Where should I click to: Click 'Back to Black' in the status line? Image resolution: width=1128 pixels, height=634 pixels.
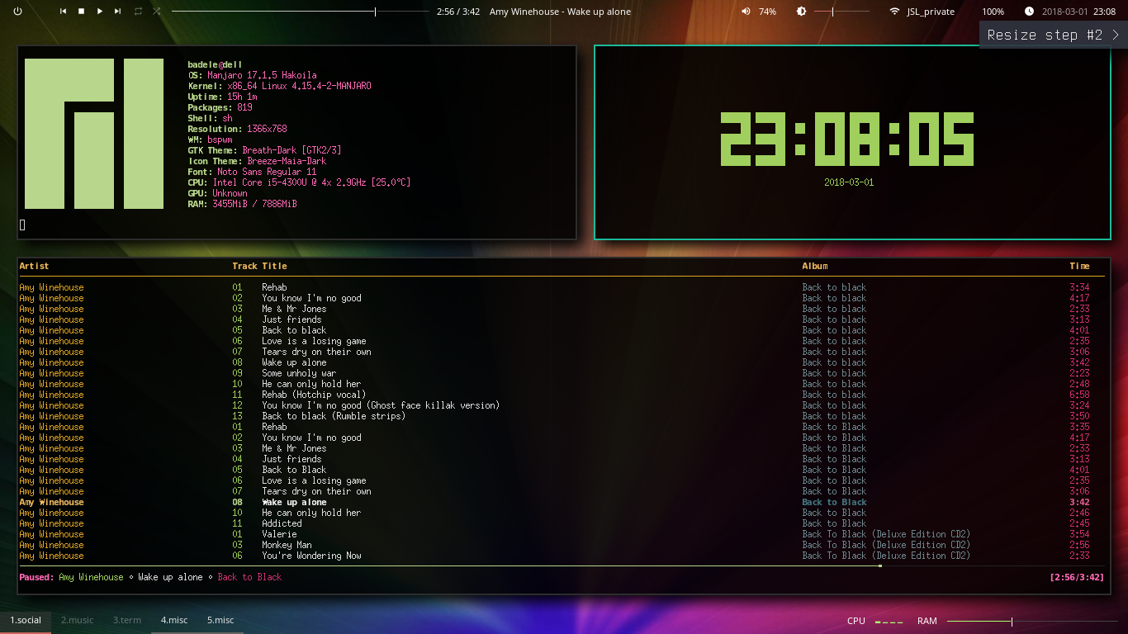(x=249, y=577)
